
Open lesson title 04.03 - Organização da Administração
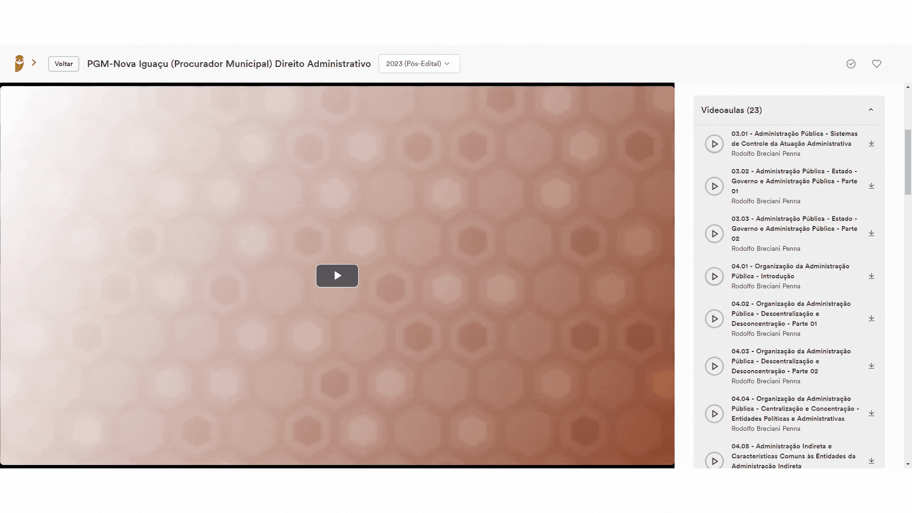point(791,361)
